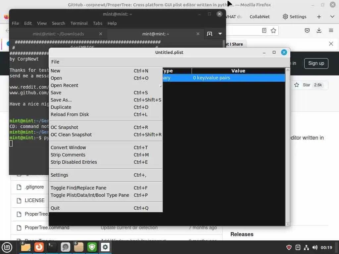This screenshot has height=254, width=339.
Task: Click the Value column header
Action: tap(238, 71)
